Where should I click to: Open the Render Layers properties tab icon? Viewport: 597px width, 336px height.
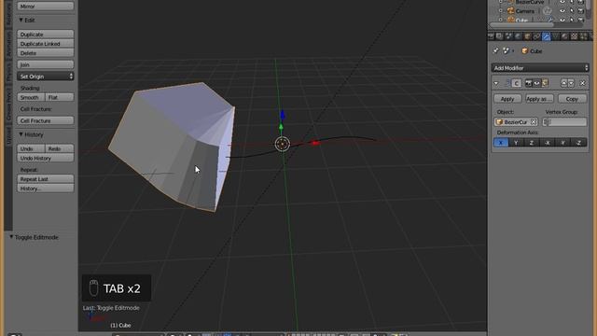(500, 36)
